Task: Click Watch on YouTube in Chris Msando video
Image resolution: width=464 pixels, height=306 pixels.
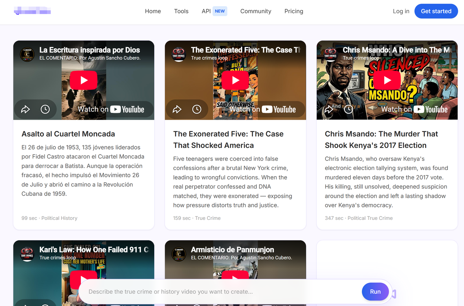Action: [x=415, y=109]
